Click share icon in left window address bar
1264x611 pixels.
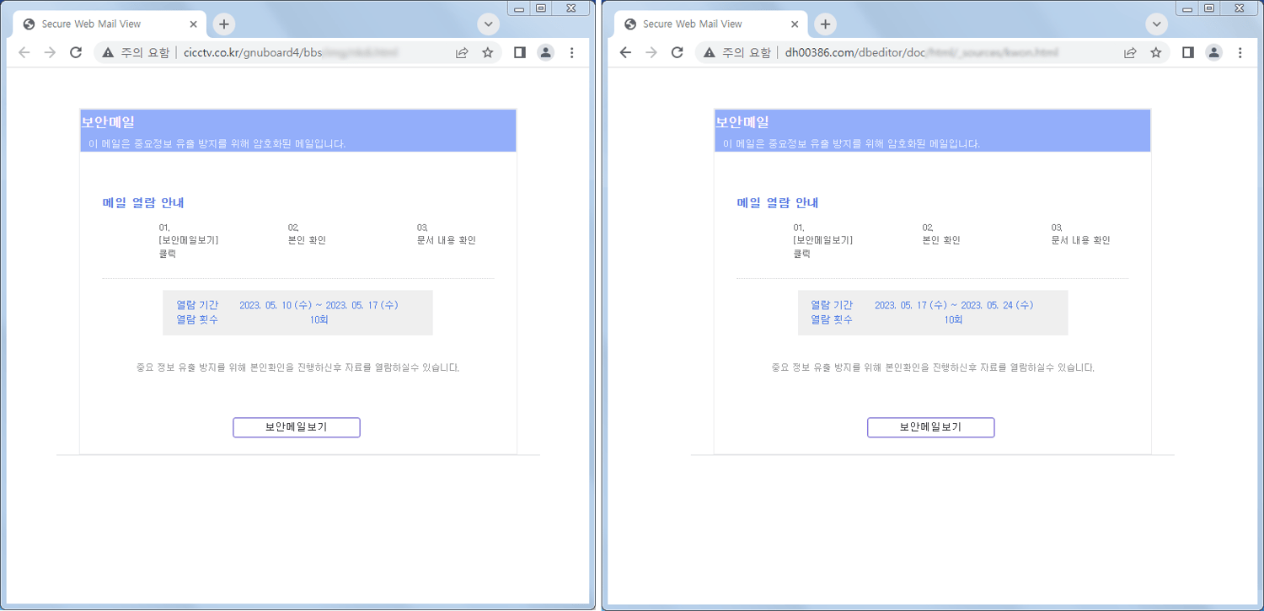[462, 52]
